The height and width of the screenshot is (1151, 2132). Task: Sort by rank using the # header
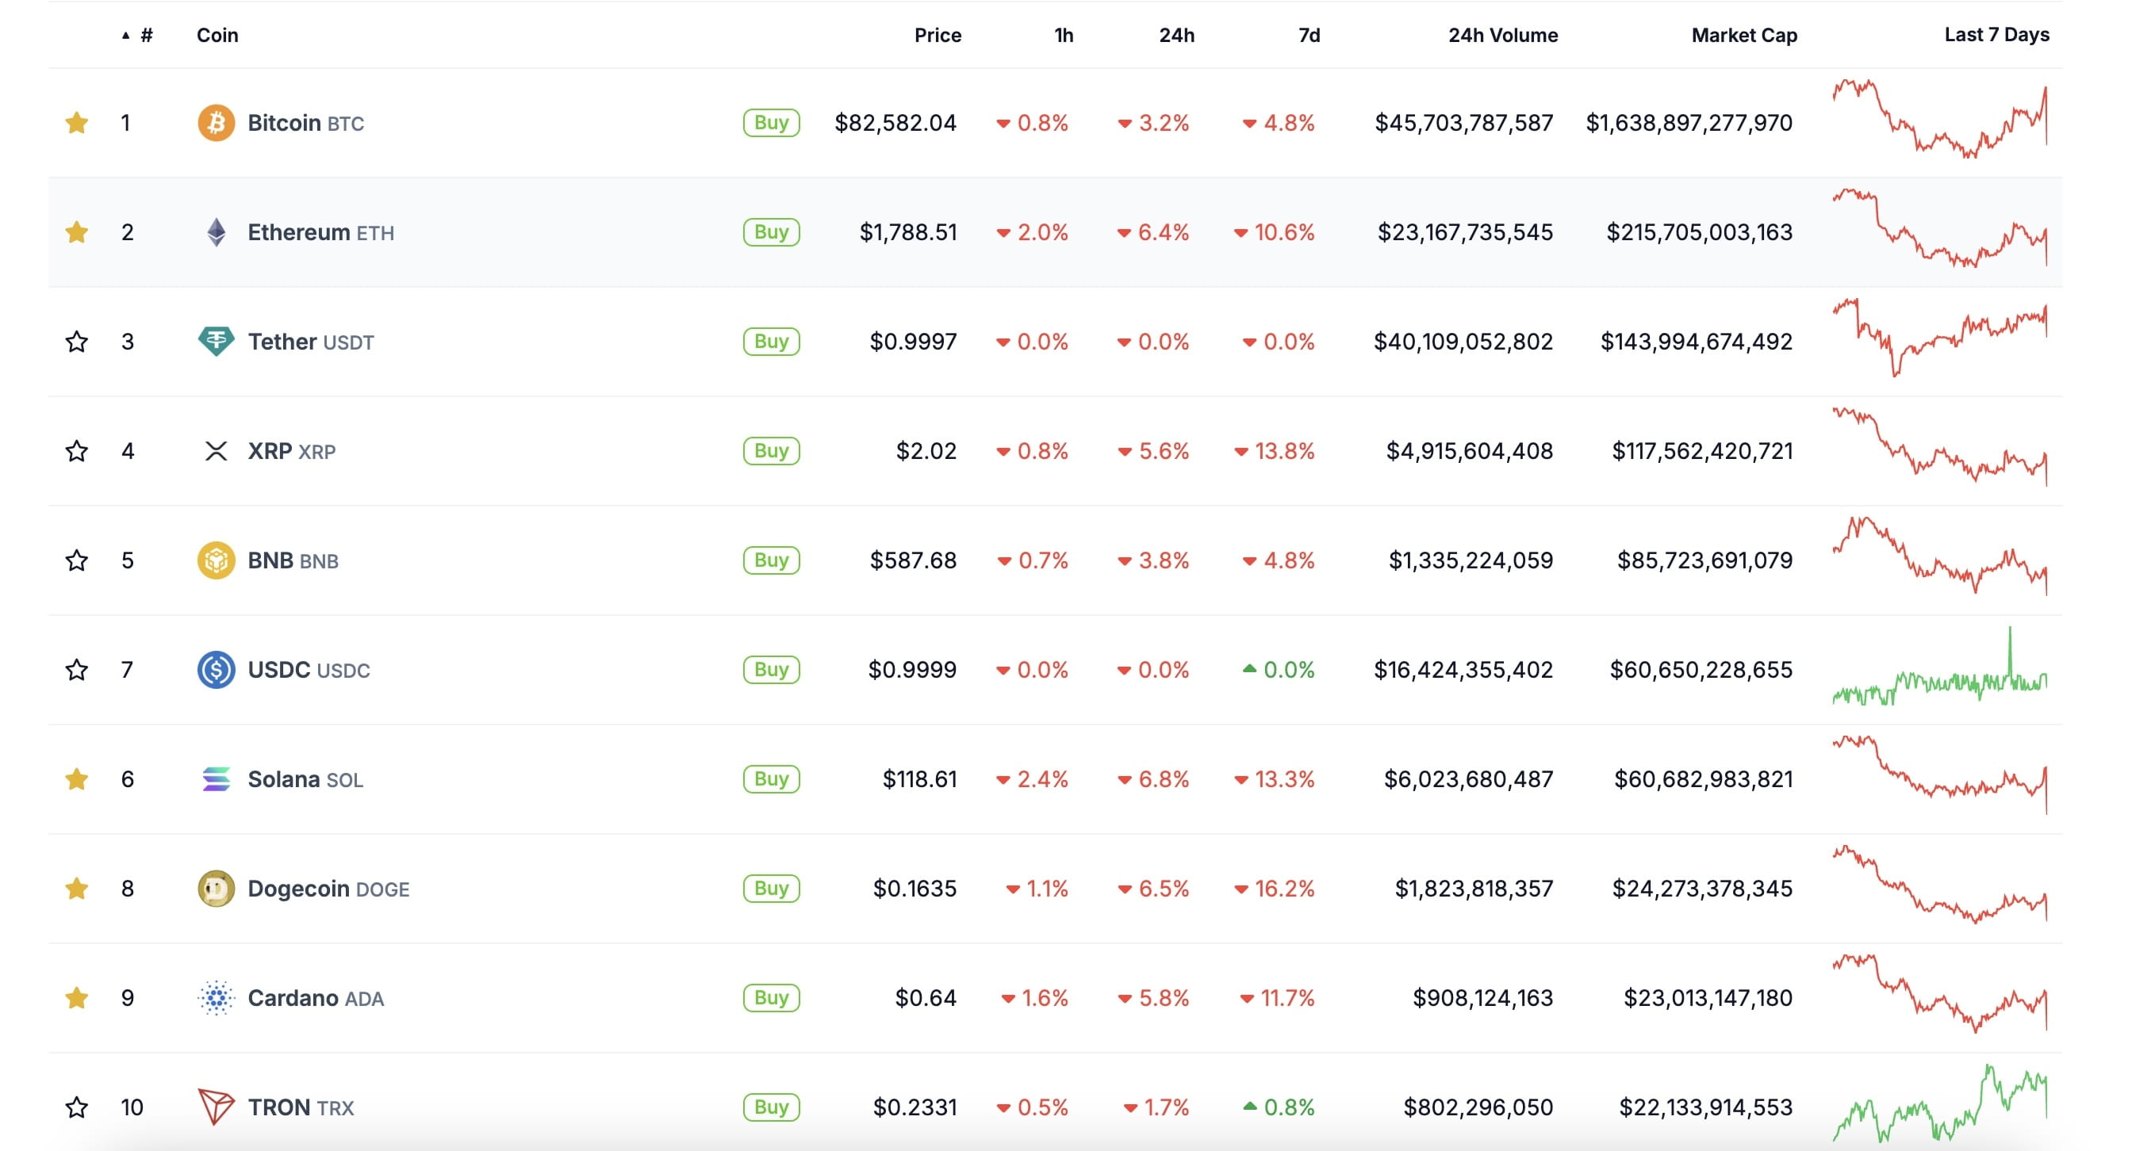[x=146, y=35]
